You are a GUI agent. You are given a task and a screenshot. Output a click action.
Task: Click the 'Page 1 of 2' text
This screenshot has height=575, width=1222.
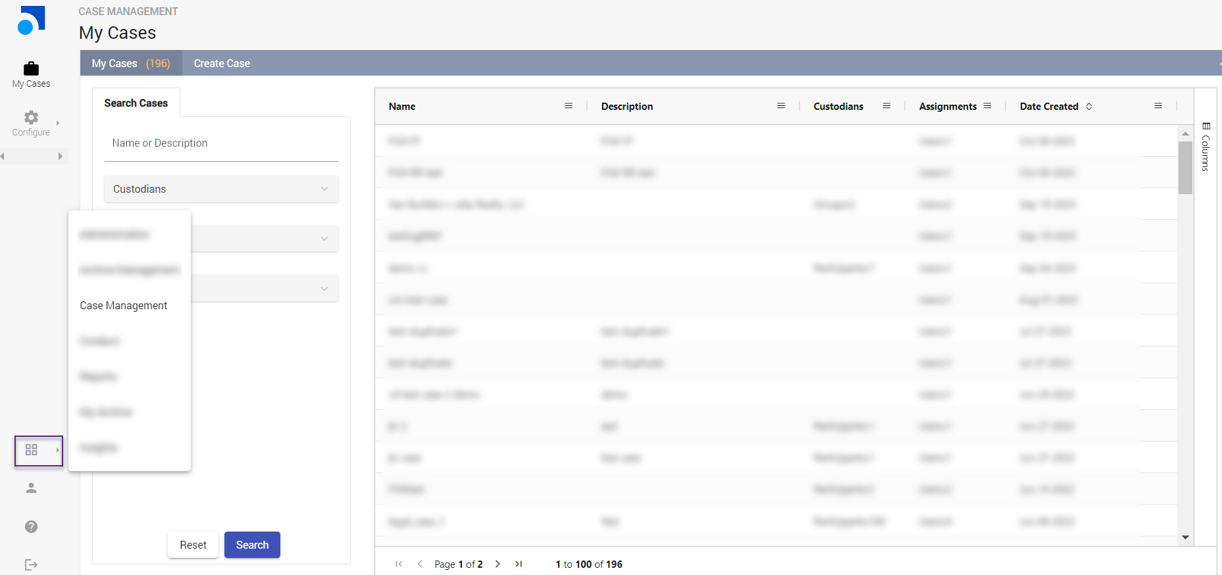tap(459, 564)
